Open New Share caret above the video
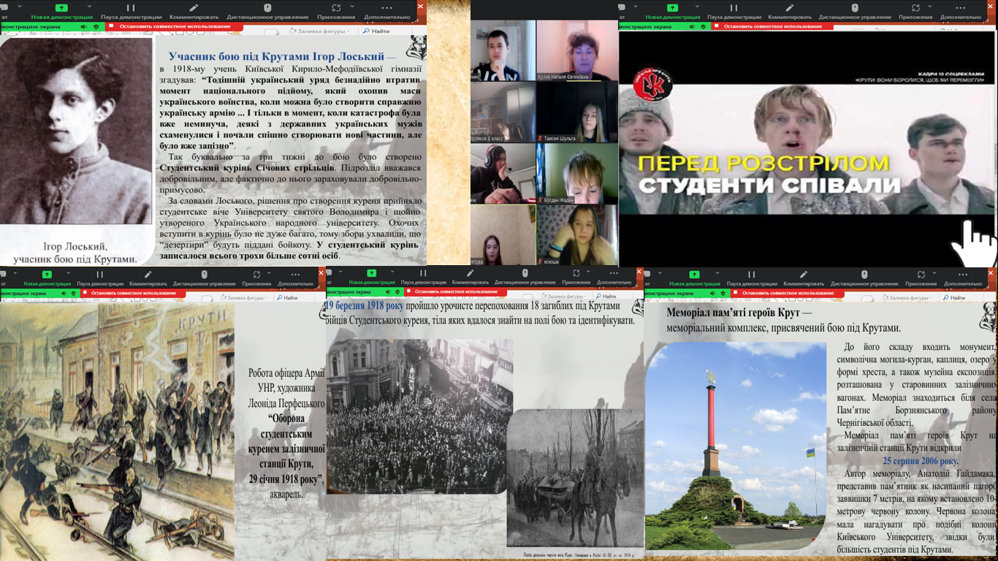The image size is (998, 561). coord(697,7)
